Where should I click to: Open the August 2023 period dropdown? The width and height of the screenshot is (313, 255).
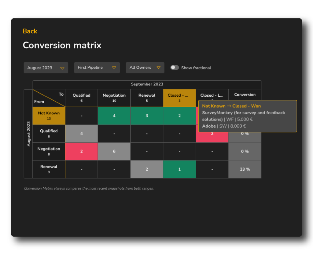(x=46, y=68)
